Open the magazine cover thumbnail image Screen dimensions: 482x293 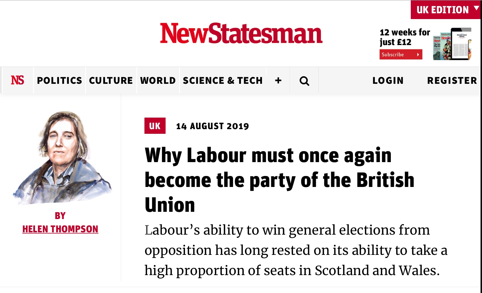(x=452, y=44)
